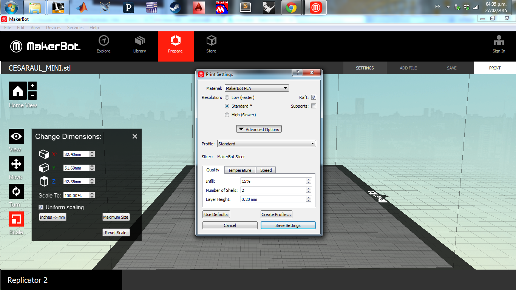Image resolution: width=516 pixels, height=290 pixels.
Task: Click the Layer Height input field
Action: point(273,199)
